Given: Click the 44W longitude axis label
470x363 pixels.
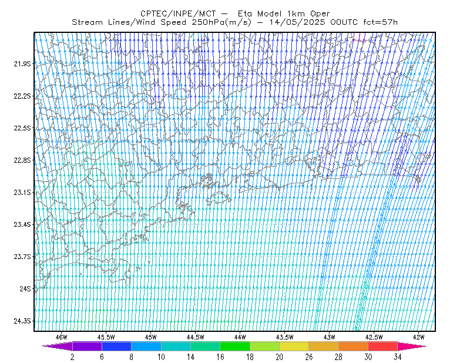Looking at the screenshot, I should click(x=240, y=337).
